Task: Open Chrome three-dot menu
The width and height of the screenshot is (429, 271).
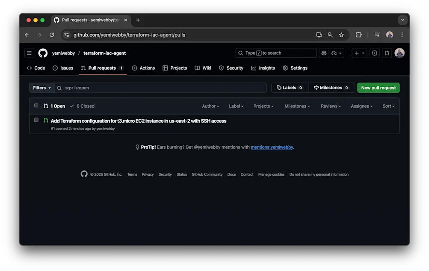Action: click(402, 35)
